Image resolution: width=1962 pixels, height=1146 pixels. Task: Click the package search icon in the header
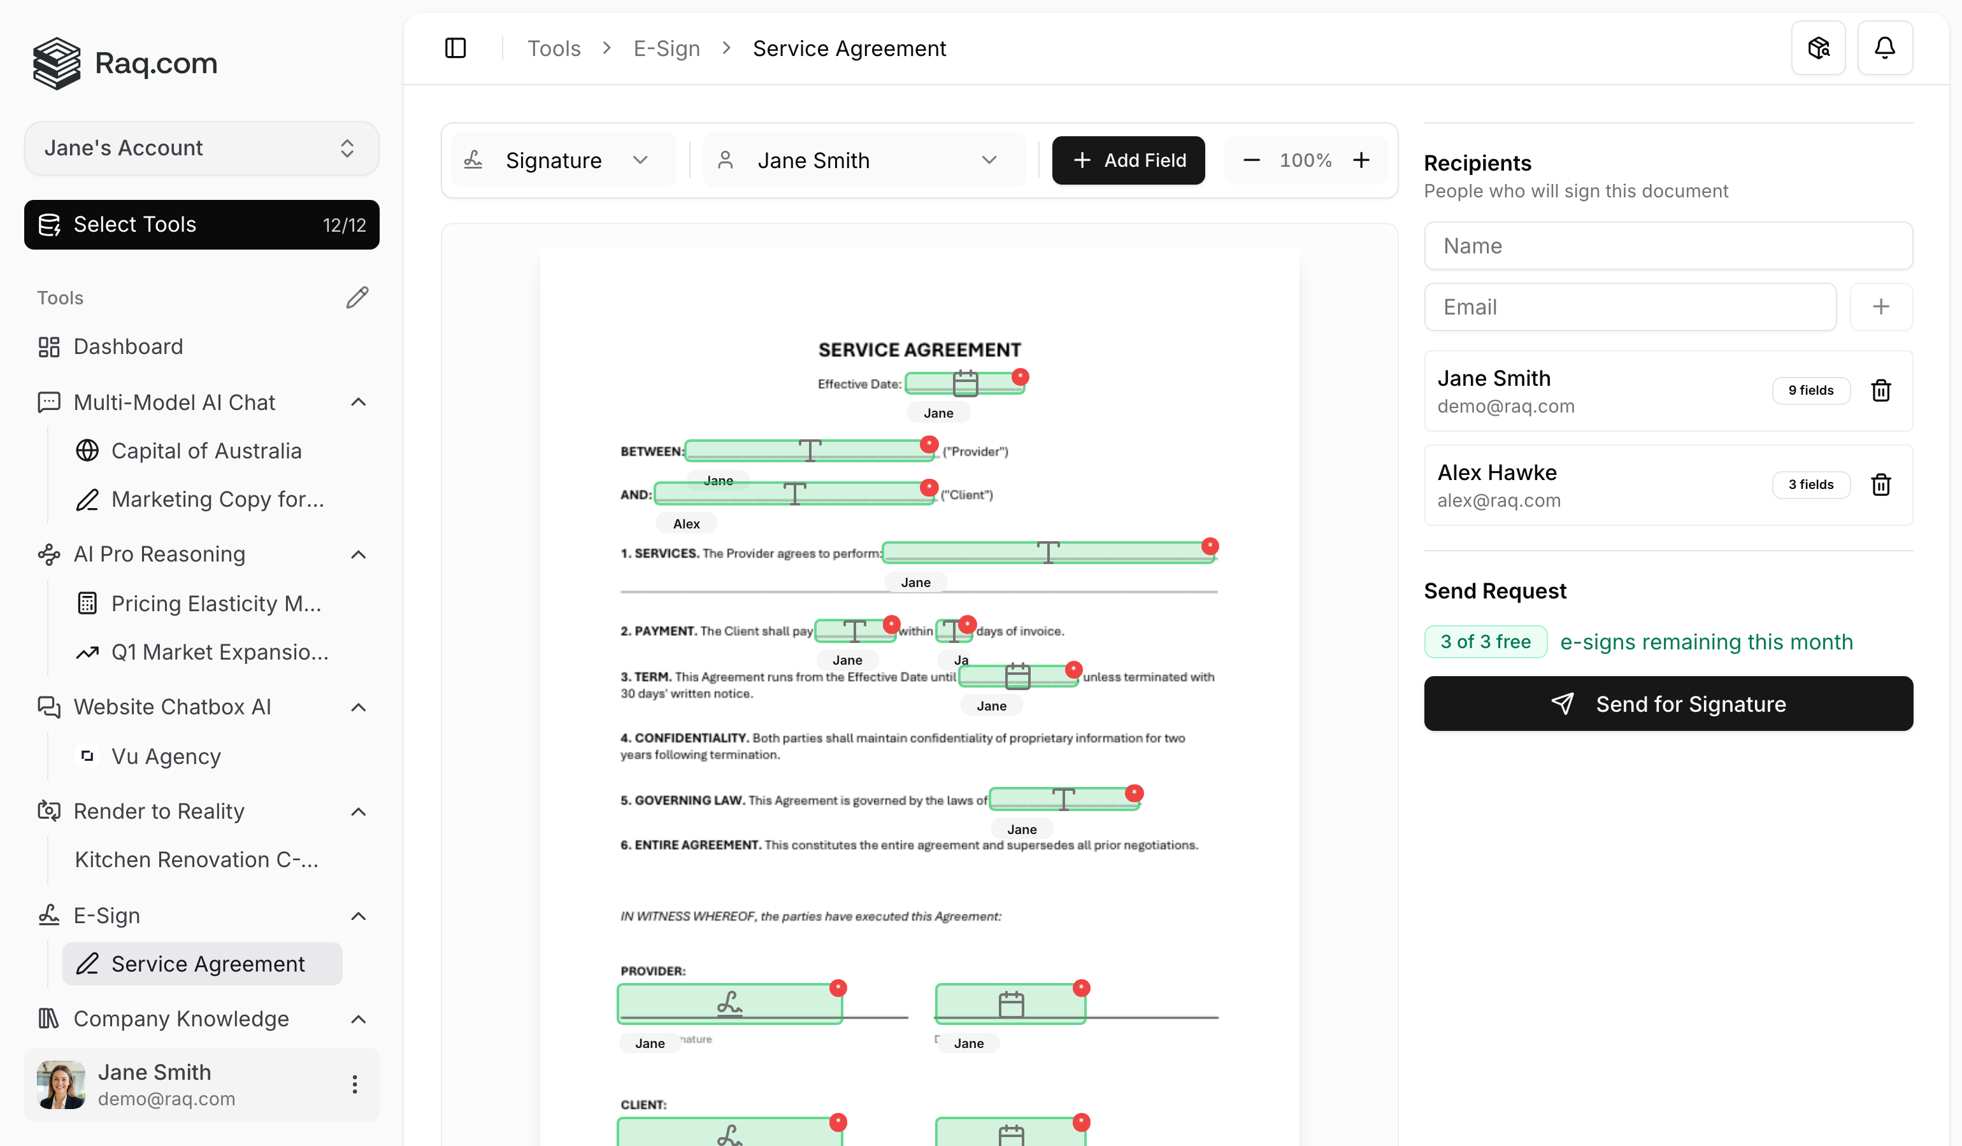(x=1818, y=48)
